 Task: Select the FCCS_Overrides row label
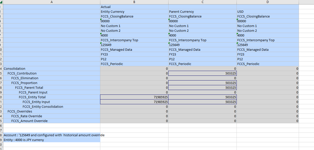pyautogui.click(x=20, y=111)
